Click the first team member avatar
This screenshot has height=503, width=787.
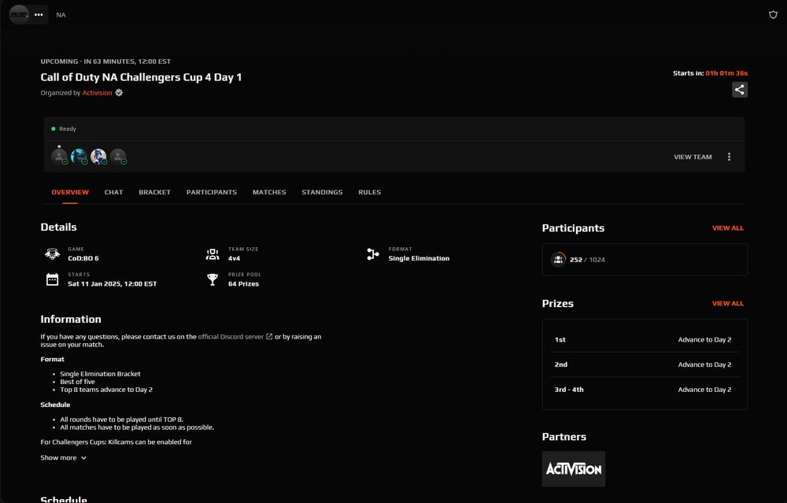pos(59,156)
